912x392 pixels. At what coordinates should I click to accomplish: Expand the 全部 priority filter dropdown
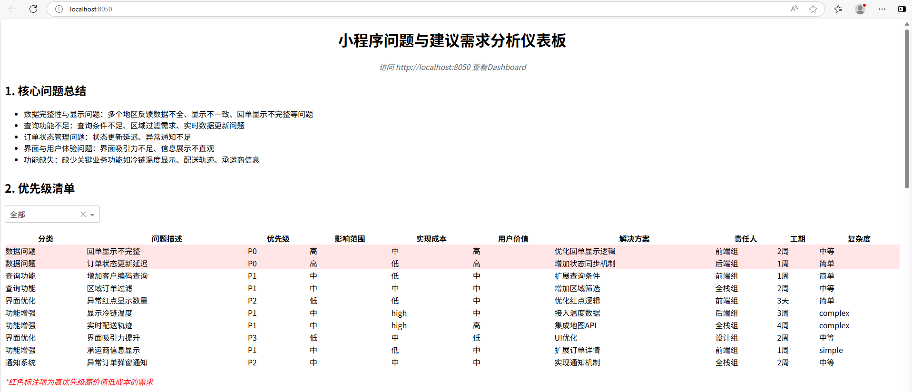92,215
